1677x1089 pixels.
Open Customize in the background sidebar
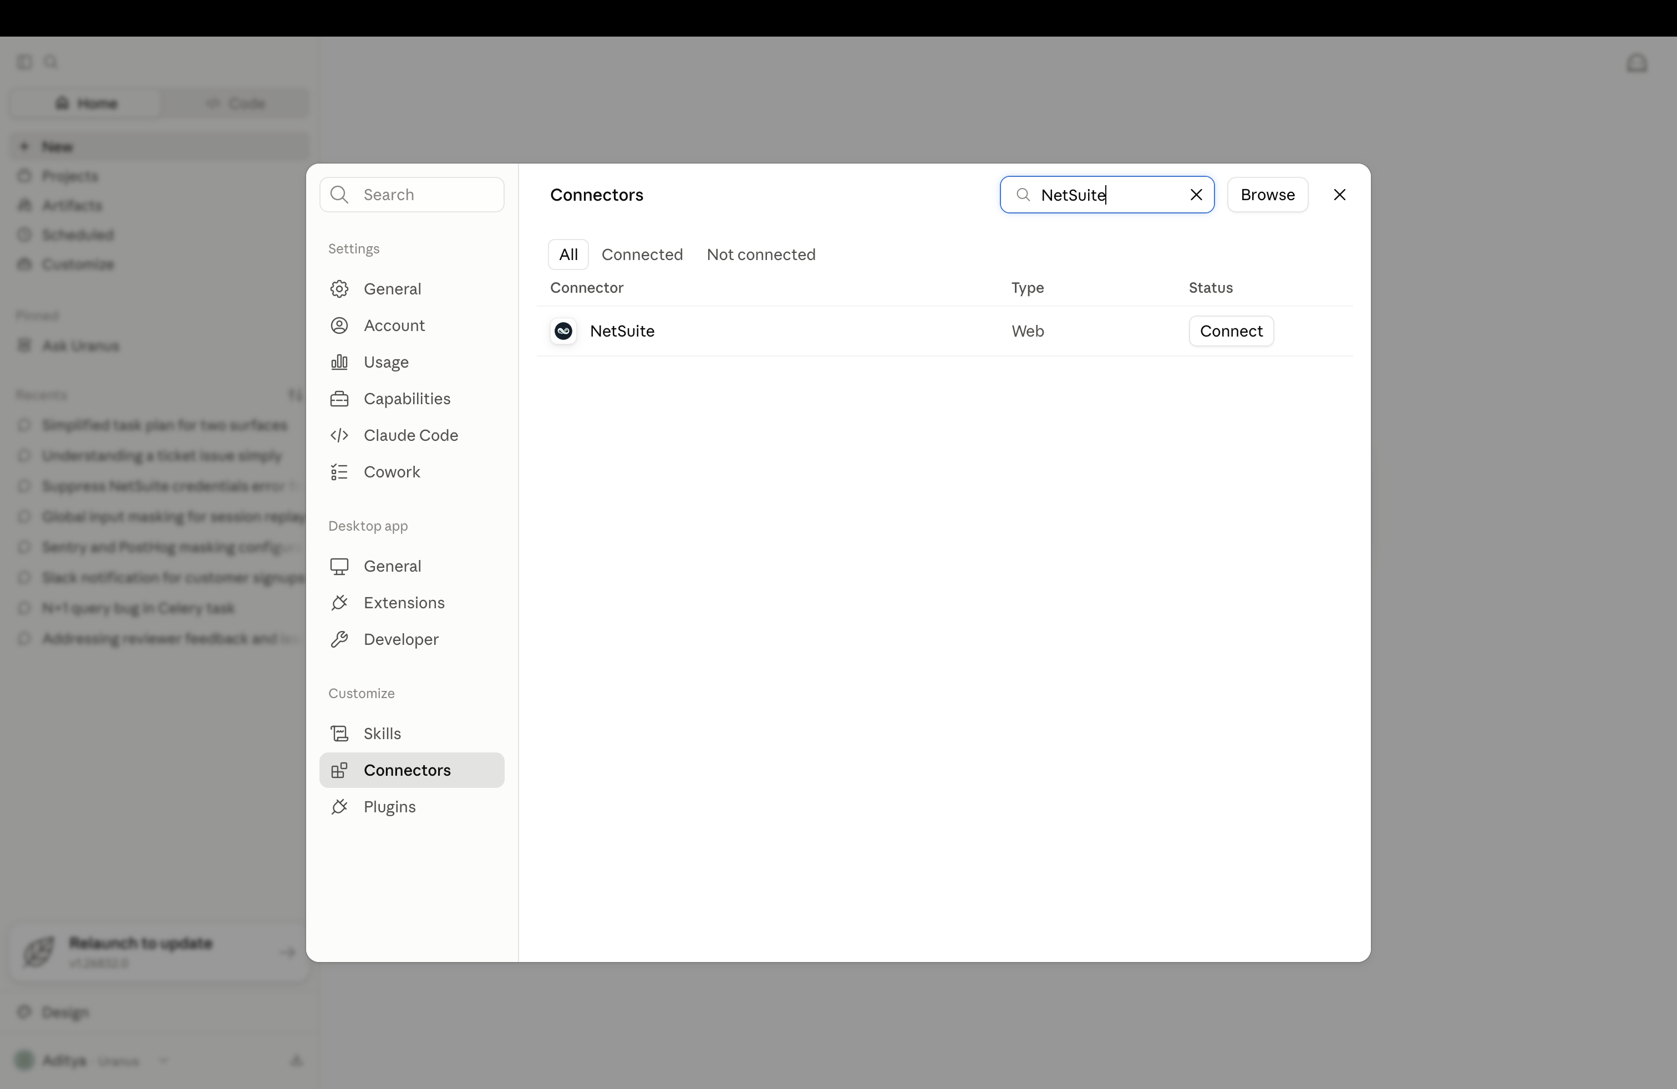click(x=159, y=265)
